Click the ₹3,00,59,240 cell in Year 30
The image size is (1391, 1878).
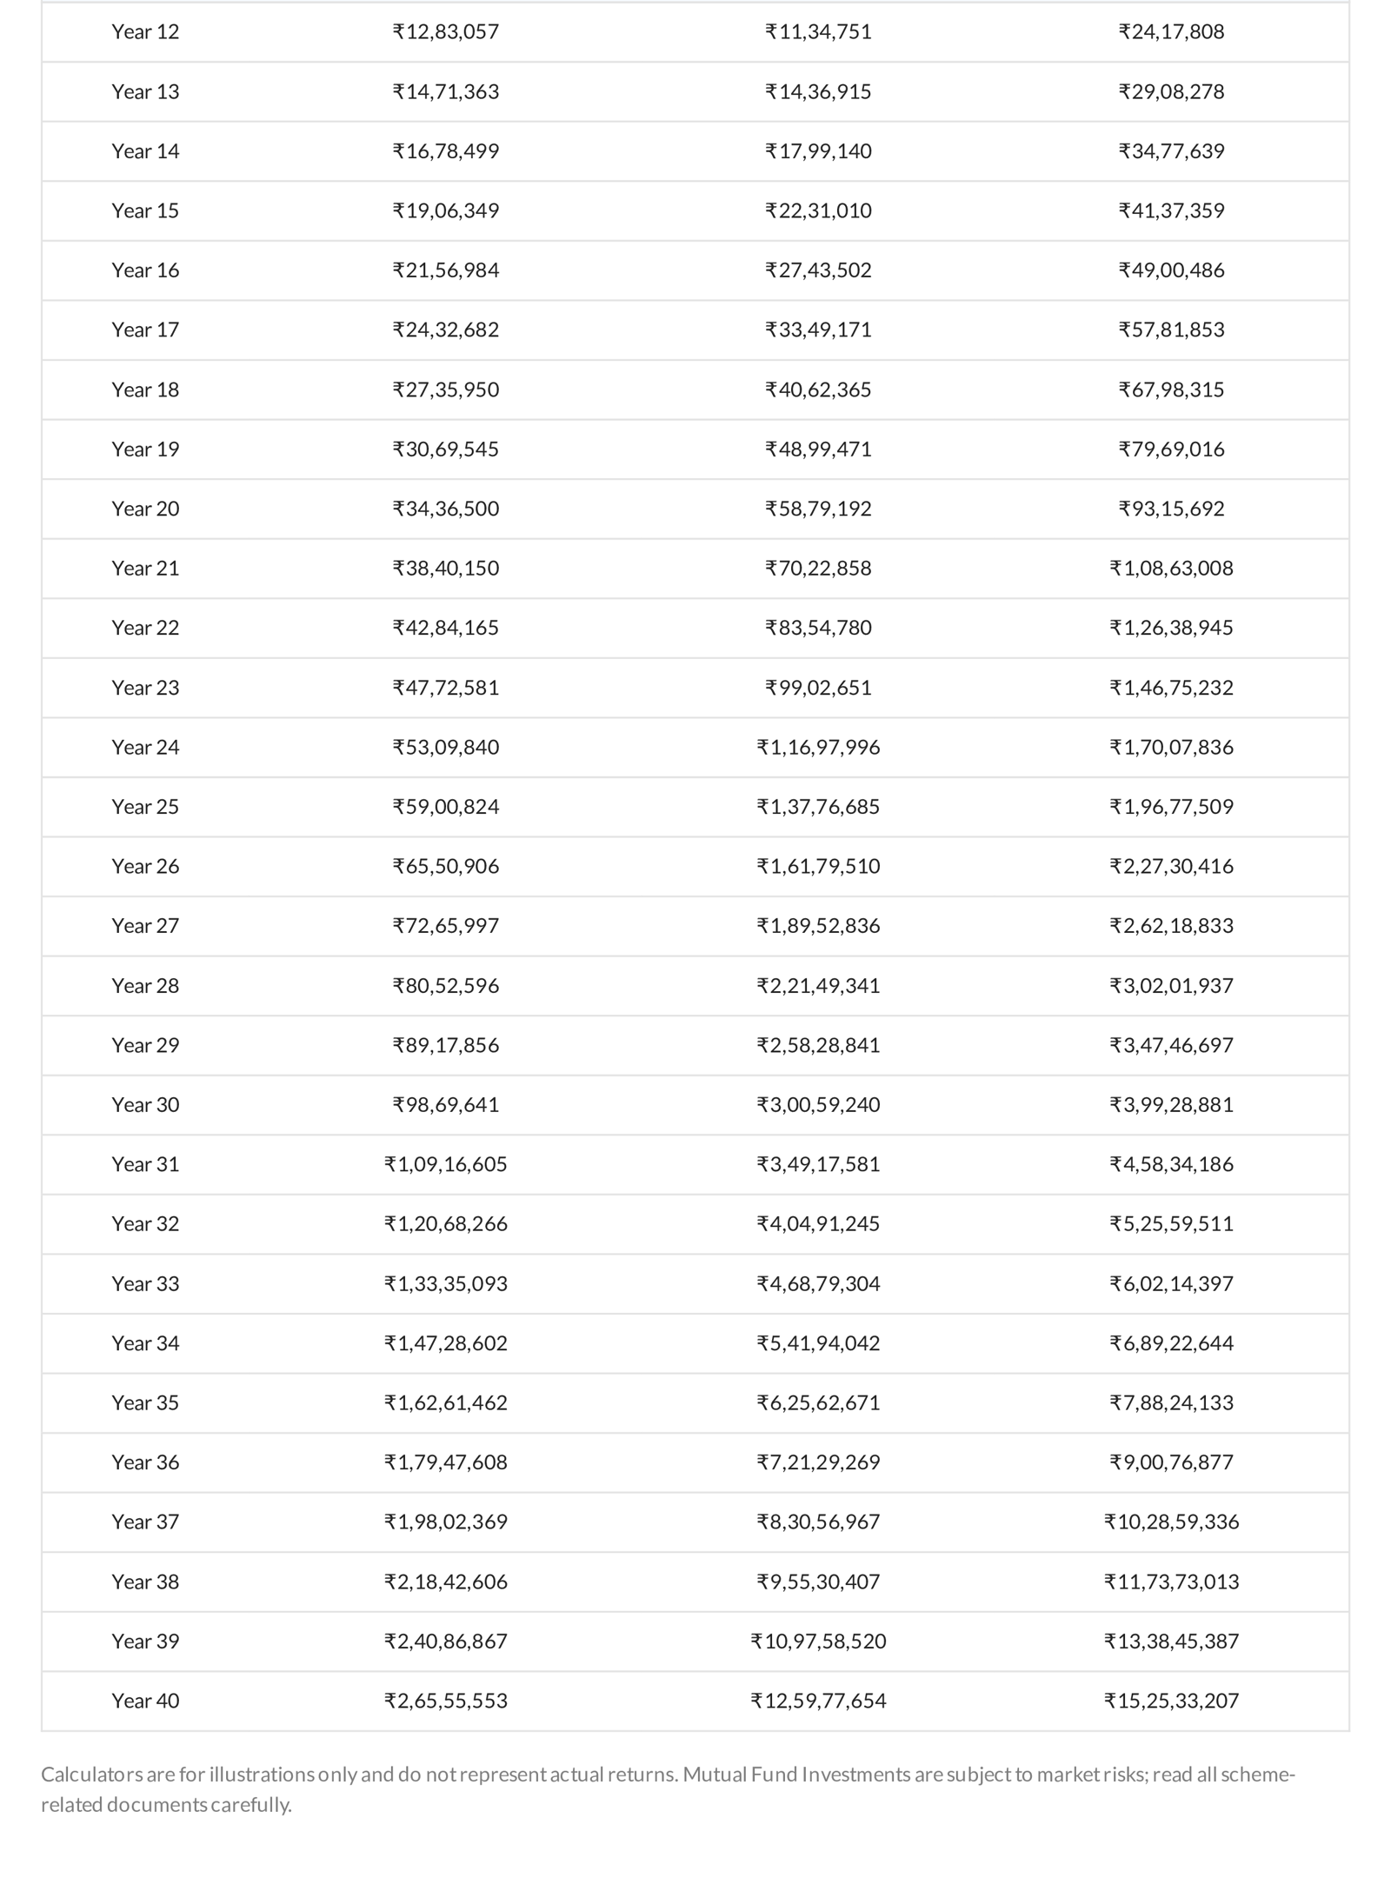click(x=818, y=1105)
